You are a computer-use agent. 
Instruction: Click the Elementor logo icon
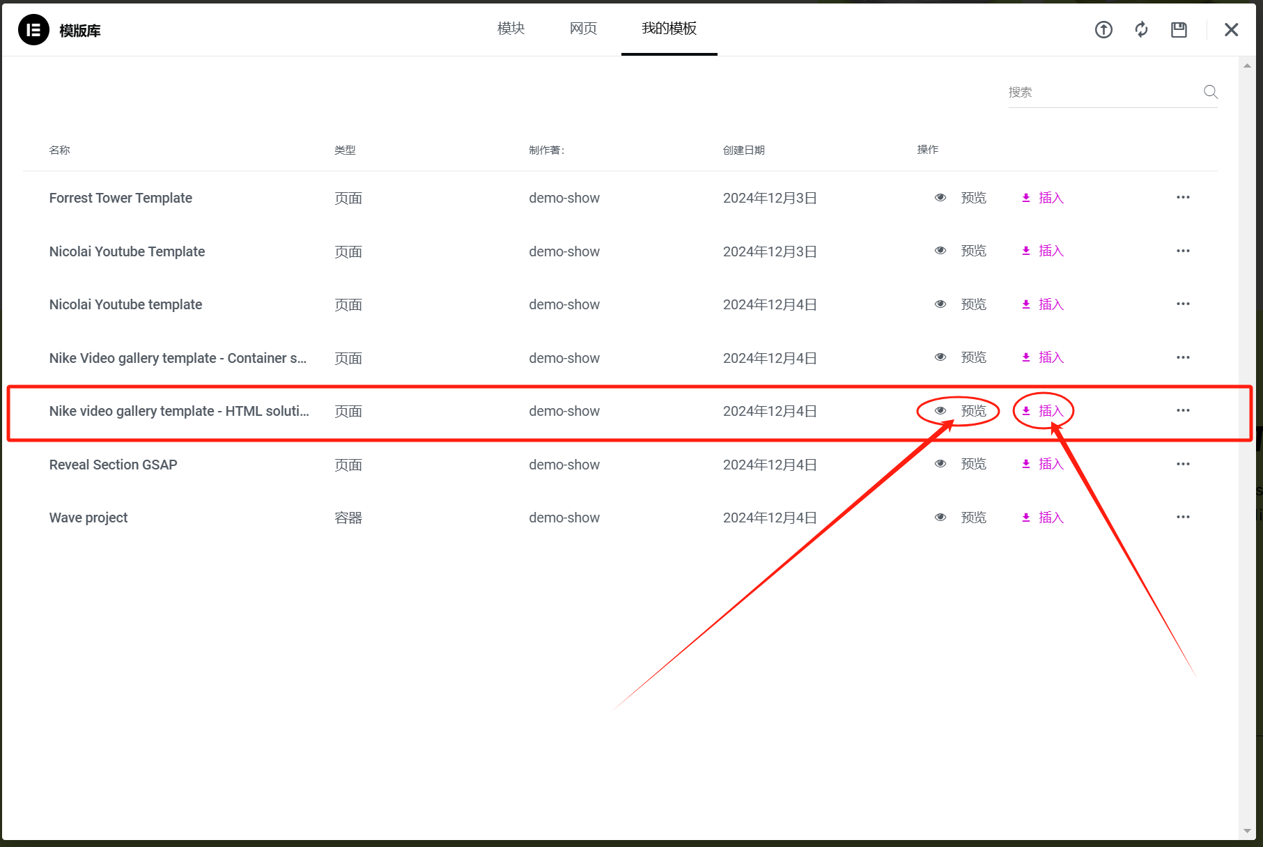pyautogui.click(x=33, y=30)
